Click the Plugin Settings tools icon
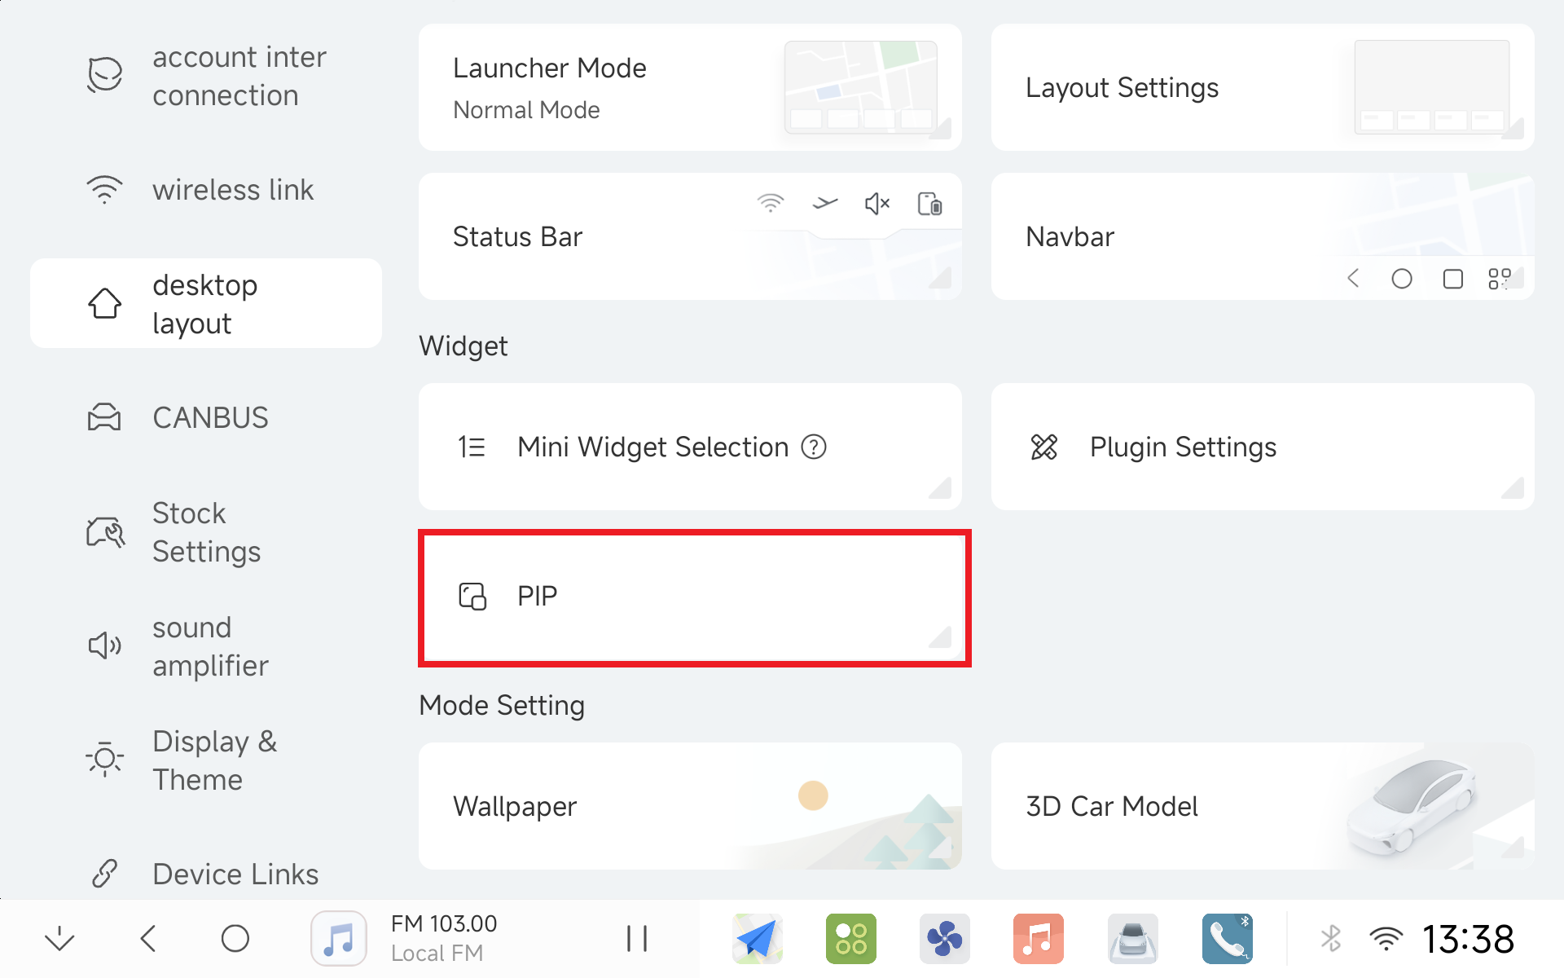This screenshot has height=978, width=1564. click(x=1044, y=447)
